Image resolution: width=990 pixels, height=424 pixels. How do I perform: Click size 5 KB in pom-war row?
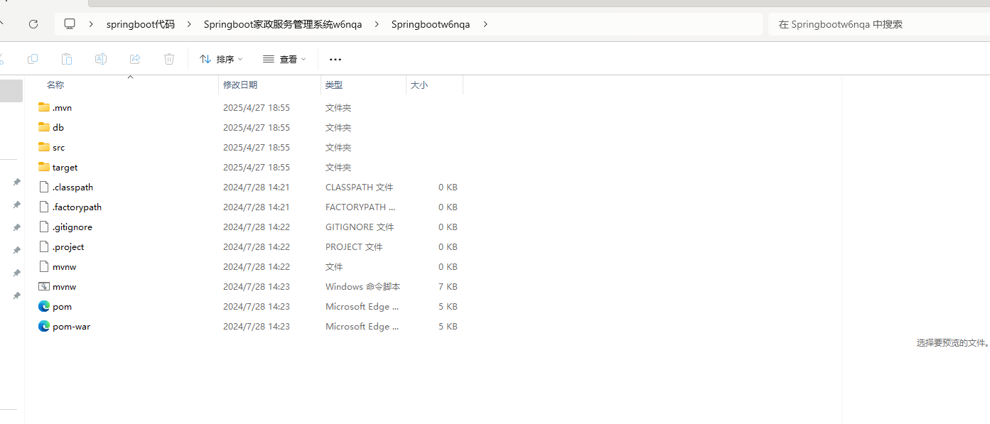coord(448,327)
